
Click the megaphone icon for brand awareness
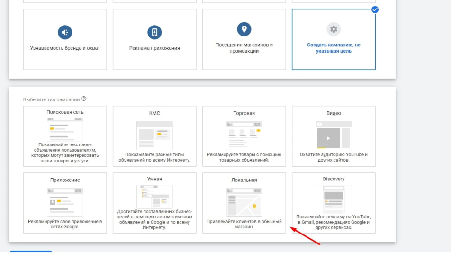65,32
